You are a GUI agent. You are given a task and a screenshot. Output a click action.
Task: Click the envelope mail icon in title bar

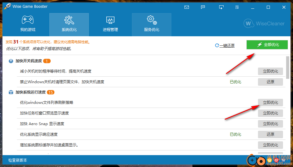[x=186, y=7]
